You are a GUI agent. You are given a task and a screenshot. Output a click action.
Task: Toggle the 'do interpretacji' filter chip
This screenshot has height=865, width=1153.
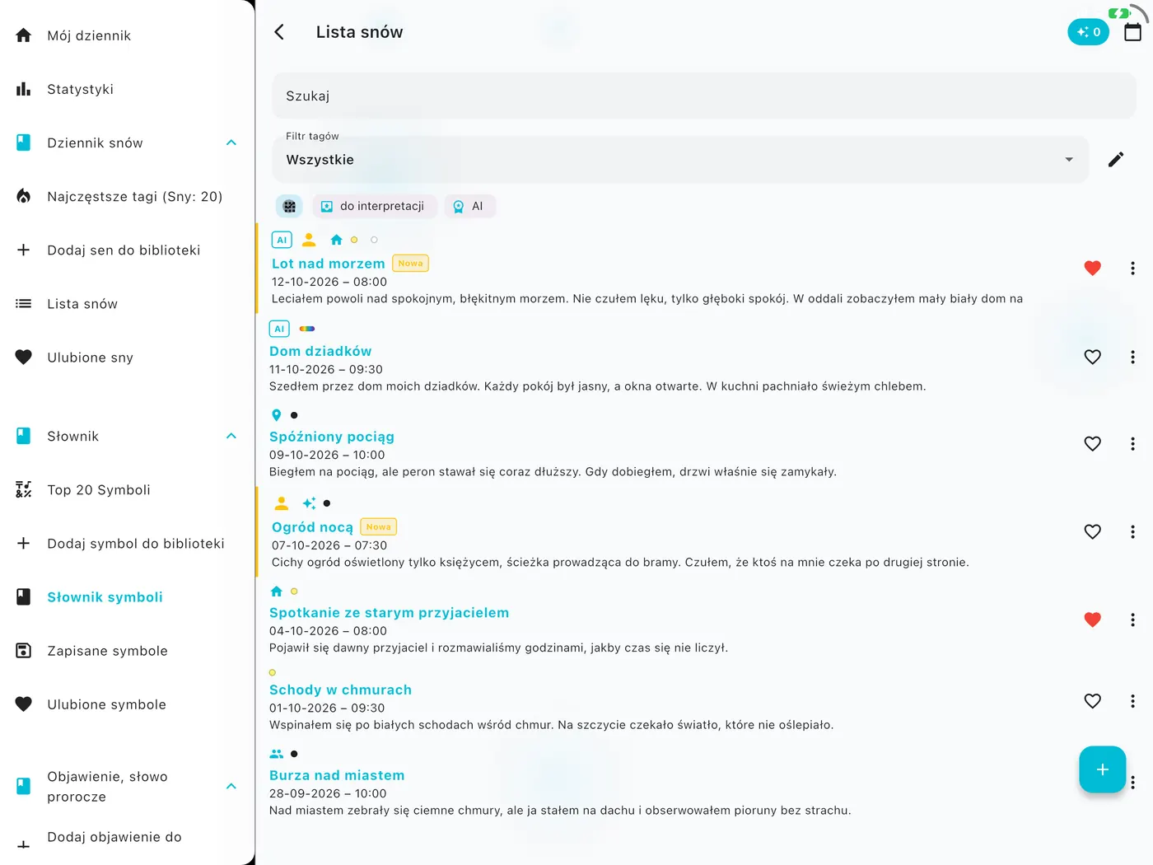click(x=374, y=206)
